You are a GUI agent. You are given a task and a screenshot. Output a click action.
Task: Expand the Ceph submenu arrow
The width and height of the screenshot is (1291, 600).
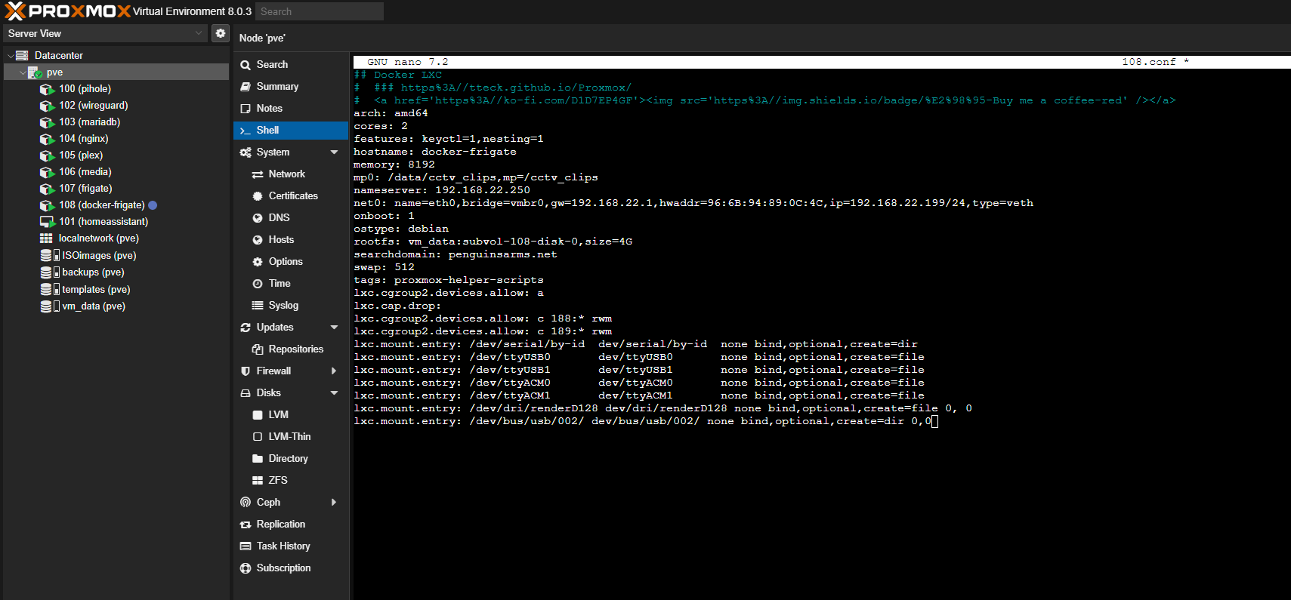click(x=334, y=503)
